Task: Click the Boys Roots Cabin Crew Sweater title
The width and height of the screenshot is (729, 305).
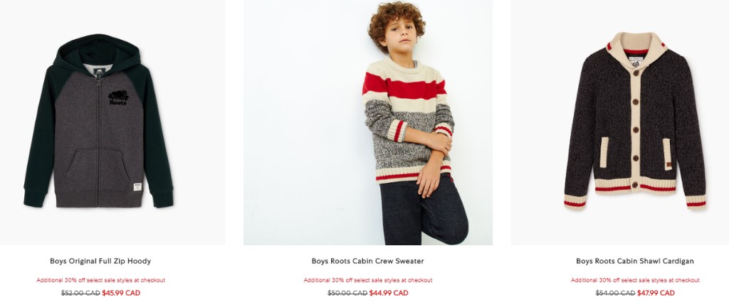Action: click(368, 261)
